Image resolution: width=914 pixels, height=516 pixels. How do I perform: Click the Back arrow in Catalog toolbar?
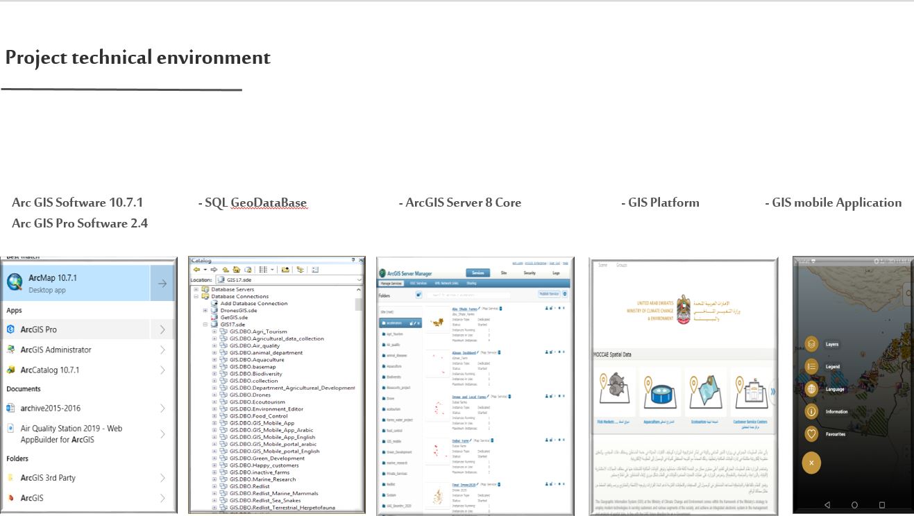click(196, 269)
